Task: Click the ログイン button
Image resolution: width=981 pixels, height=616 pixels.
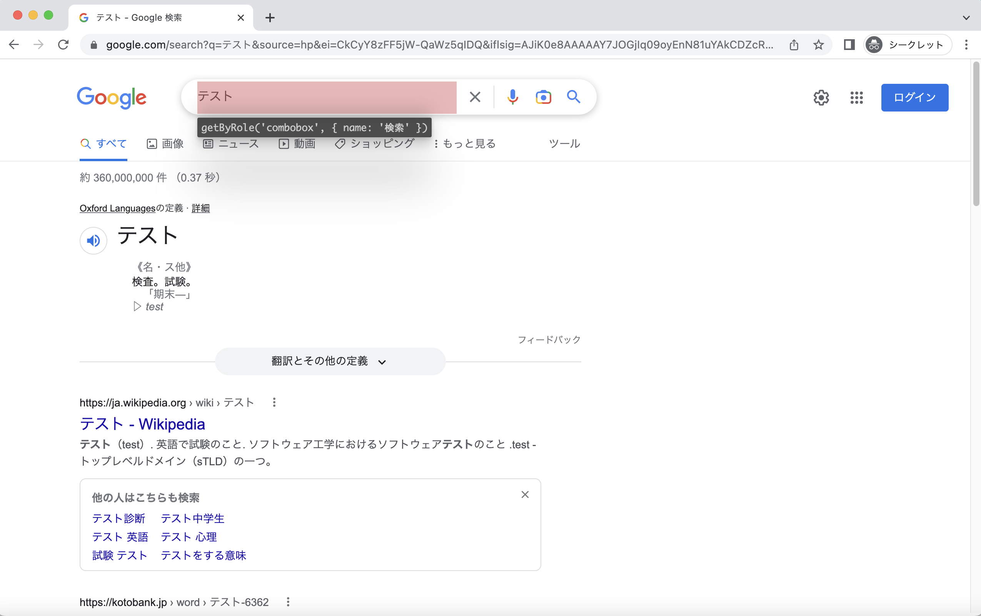Action: 914,98
